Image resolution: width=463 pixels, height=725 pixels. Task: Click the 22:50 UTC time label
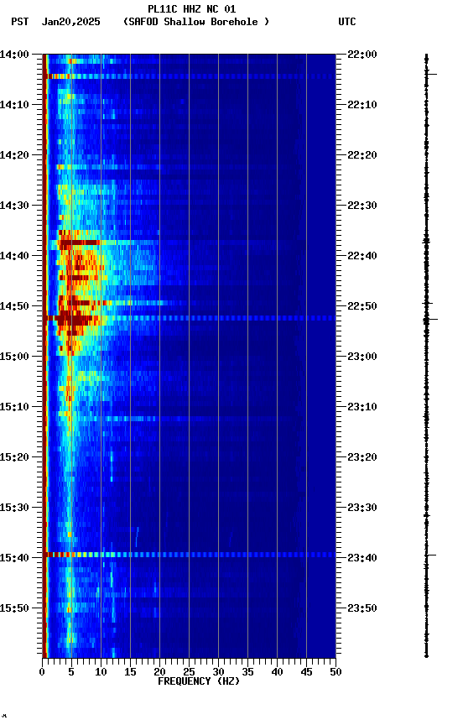click(x=362, y=306)
